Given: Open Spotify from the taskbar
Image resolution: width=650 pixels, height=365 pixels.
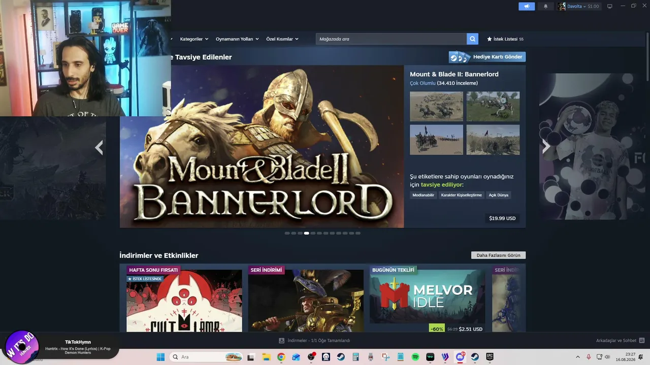Looking at the screenshot, I should point(415,357).
